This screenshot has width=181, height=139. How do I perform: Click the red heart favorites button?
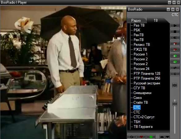click(x=141, y=137)
